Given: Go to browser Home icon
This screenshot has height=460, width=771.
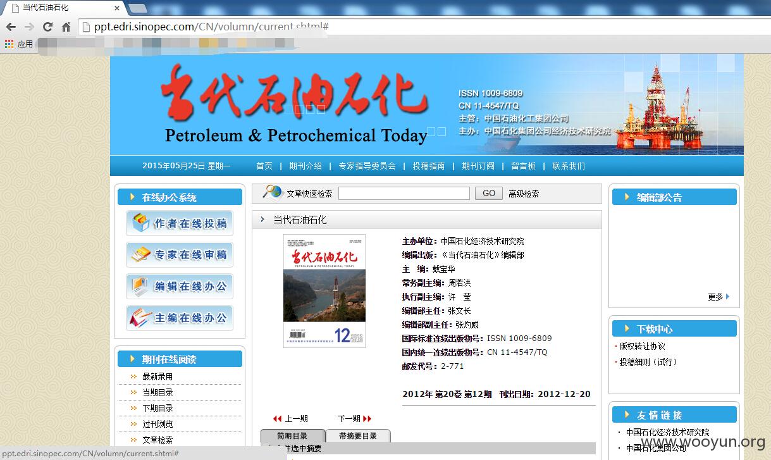Looking at the screenshot, I should [x=66, y=27].
